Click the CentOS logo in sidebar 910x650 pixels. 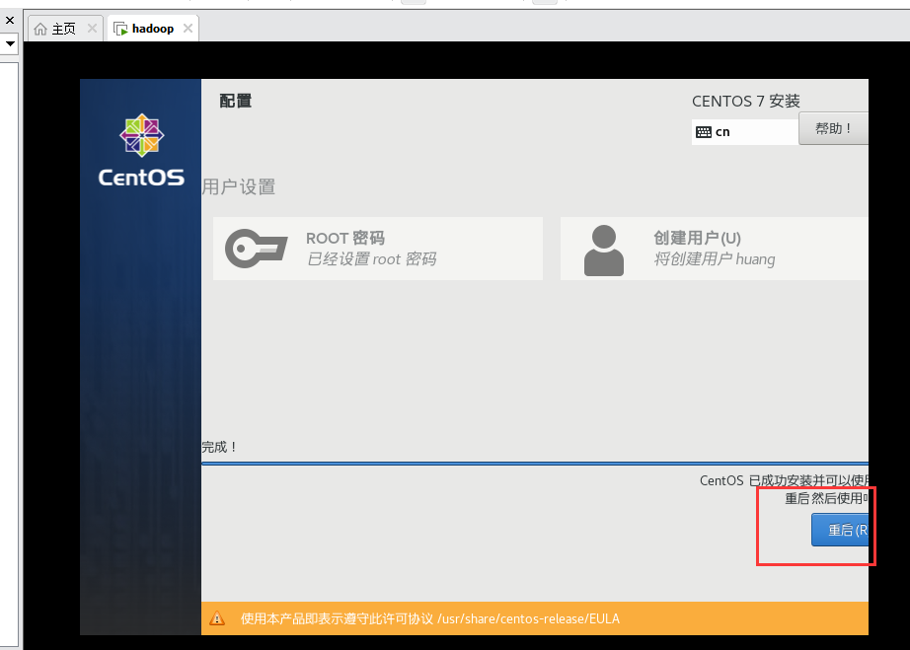pyautogui.click(x=141, y=150)
